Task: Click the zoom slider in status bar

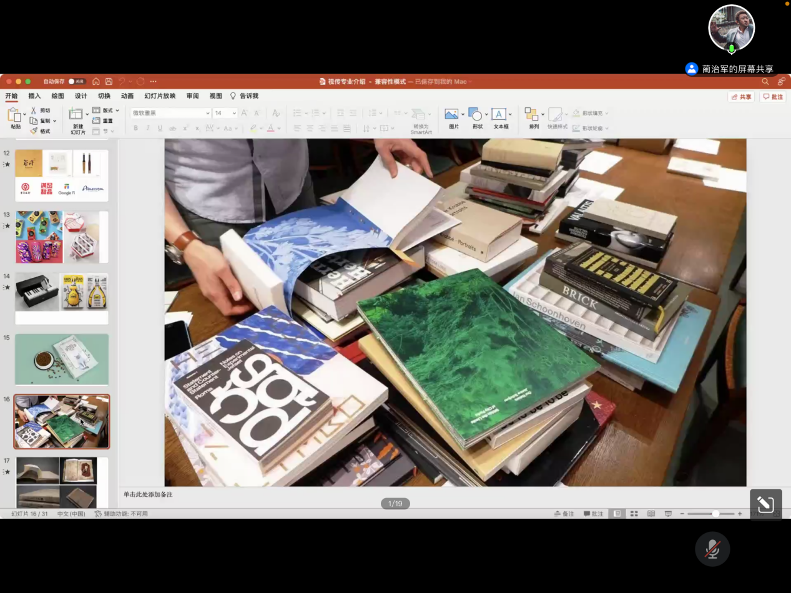Action: [x=715, y=514]
